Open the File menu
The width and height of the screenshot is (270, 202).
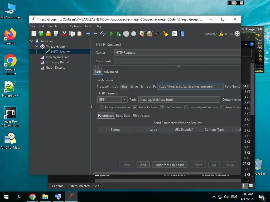tap(33, 26)
